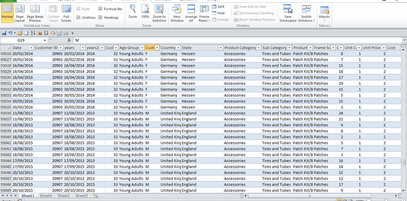407x201 pixels.
Task: Open the State filter dropdown
Action: 221,48
